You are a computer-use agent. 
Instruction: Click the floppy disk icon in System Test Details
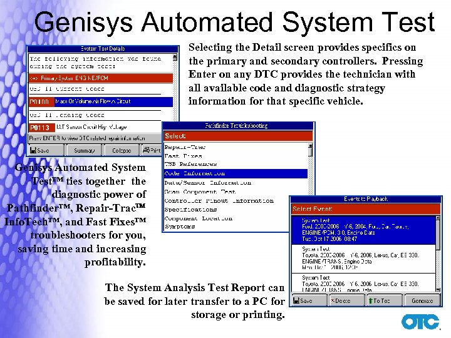[33, 150]
